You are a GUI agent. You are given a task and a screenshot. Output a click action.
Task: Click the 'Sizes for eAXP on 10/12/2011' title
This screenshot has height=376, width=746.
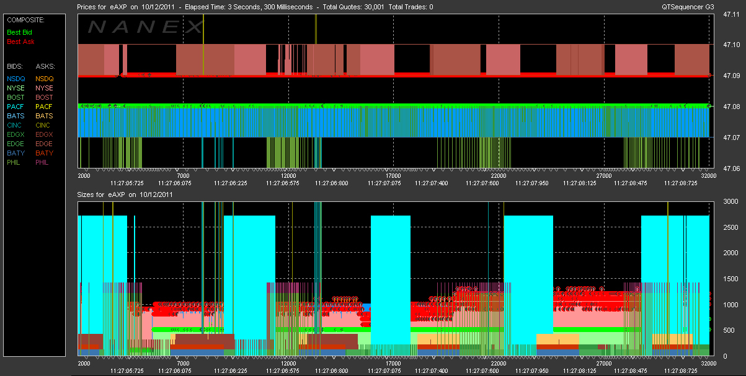[125, 195]
